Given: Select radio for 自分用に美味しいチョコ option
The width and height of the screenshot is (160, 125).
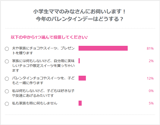Looking at the screenshot, I should click(7, 61).
